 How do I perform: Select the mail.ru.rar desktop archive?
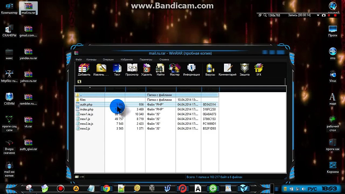pos(28,8)
